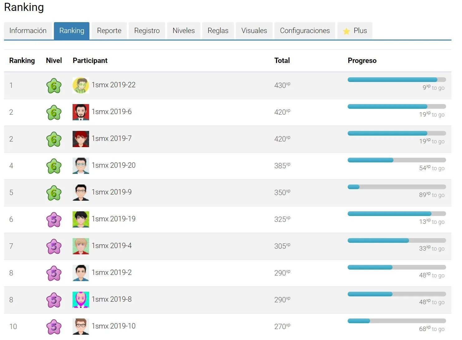This screenshot has height=340, width=462.
Task: Open participant 1smx 2019-6
Action: [x=112, y=112]
